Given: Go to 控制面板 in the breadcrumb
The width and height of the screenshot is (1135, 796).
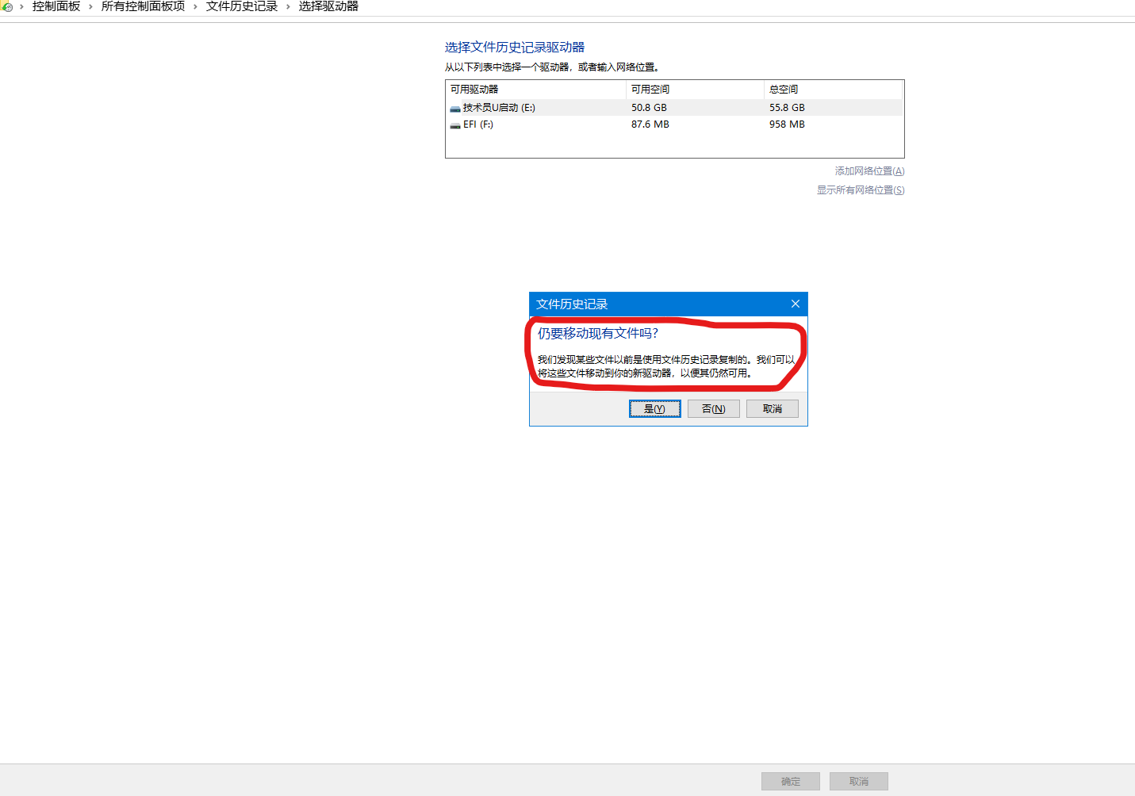Looking at the screenshot, I should 56,6.
